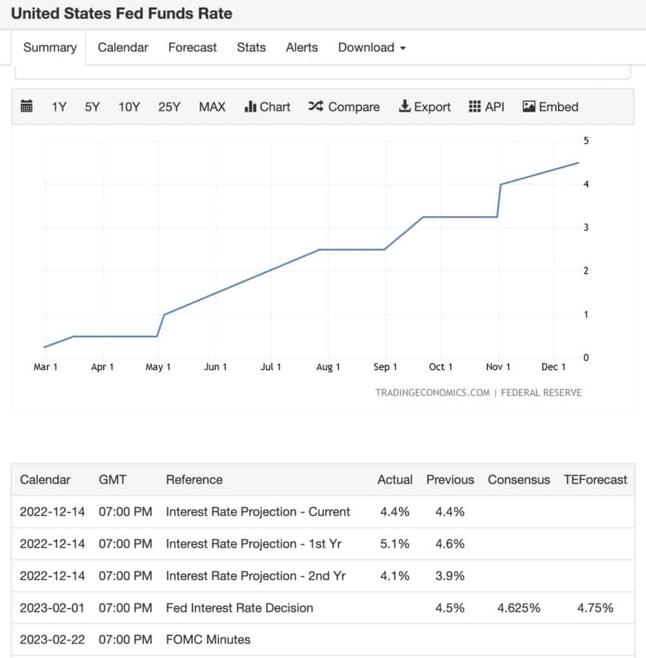Choose the 10Y time range

click(x=129, y=107)
